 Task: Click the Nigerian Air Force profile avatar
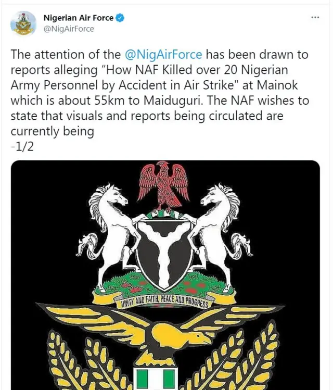click(x=23, y=23)
